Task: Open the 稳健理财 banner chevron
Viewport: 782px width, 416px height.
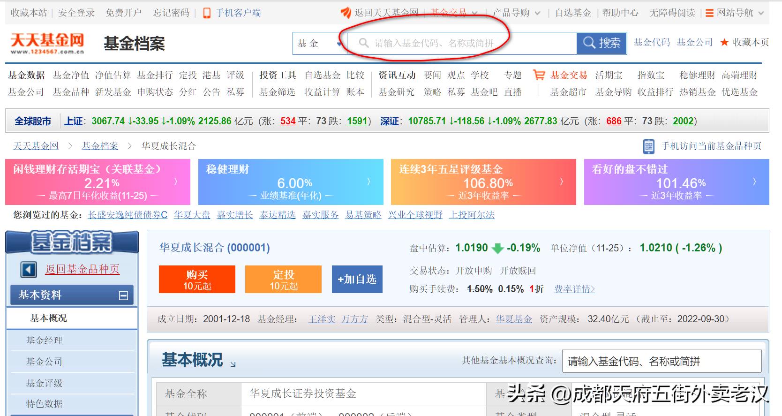Action: pos(368,182)
